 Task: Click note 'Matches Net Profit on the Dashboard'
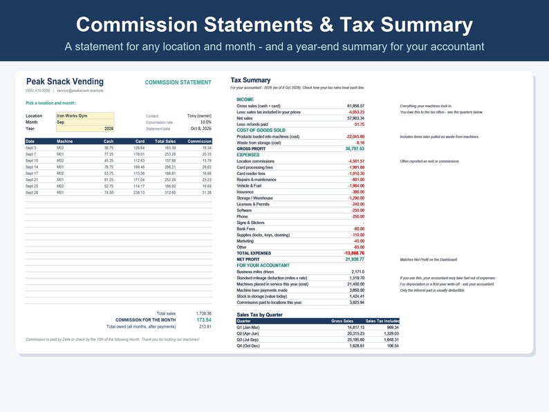(429, 260)
